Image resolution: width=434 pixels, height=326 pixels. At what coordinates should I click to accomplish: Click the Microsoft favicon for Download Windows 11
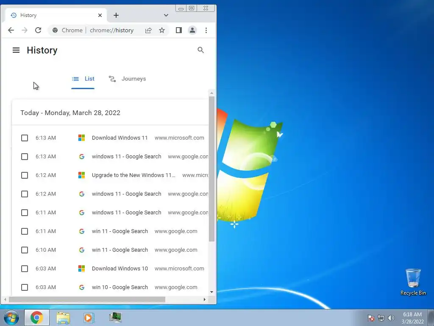(81, 138)
